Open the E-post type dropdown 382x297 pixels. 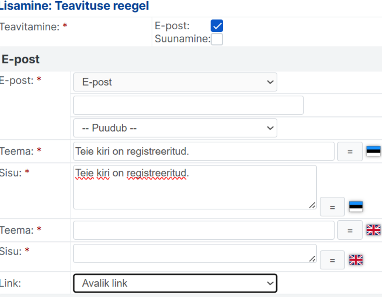click(175, 82)
